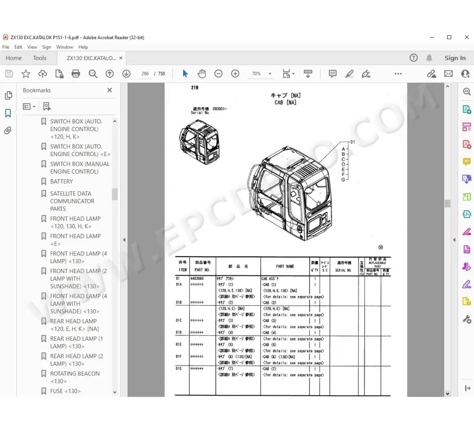474x430 pixels.
Task: Click the Highlight text pen icon
Action: pos(349,74)
